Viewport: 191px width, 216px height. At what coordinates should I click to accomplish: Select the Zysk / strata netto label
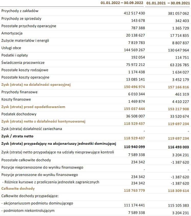click(x=17, y=136)
